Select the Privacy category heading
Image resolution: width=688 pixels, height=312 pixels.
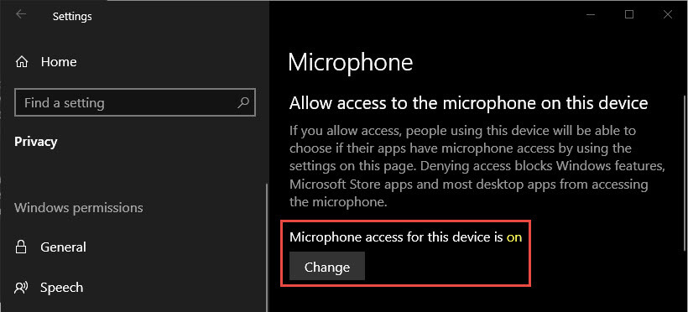[x=36, y=143]
